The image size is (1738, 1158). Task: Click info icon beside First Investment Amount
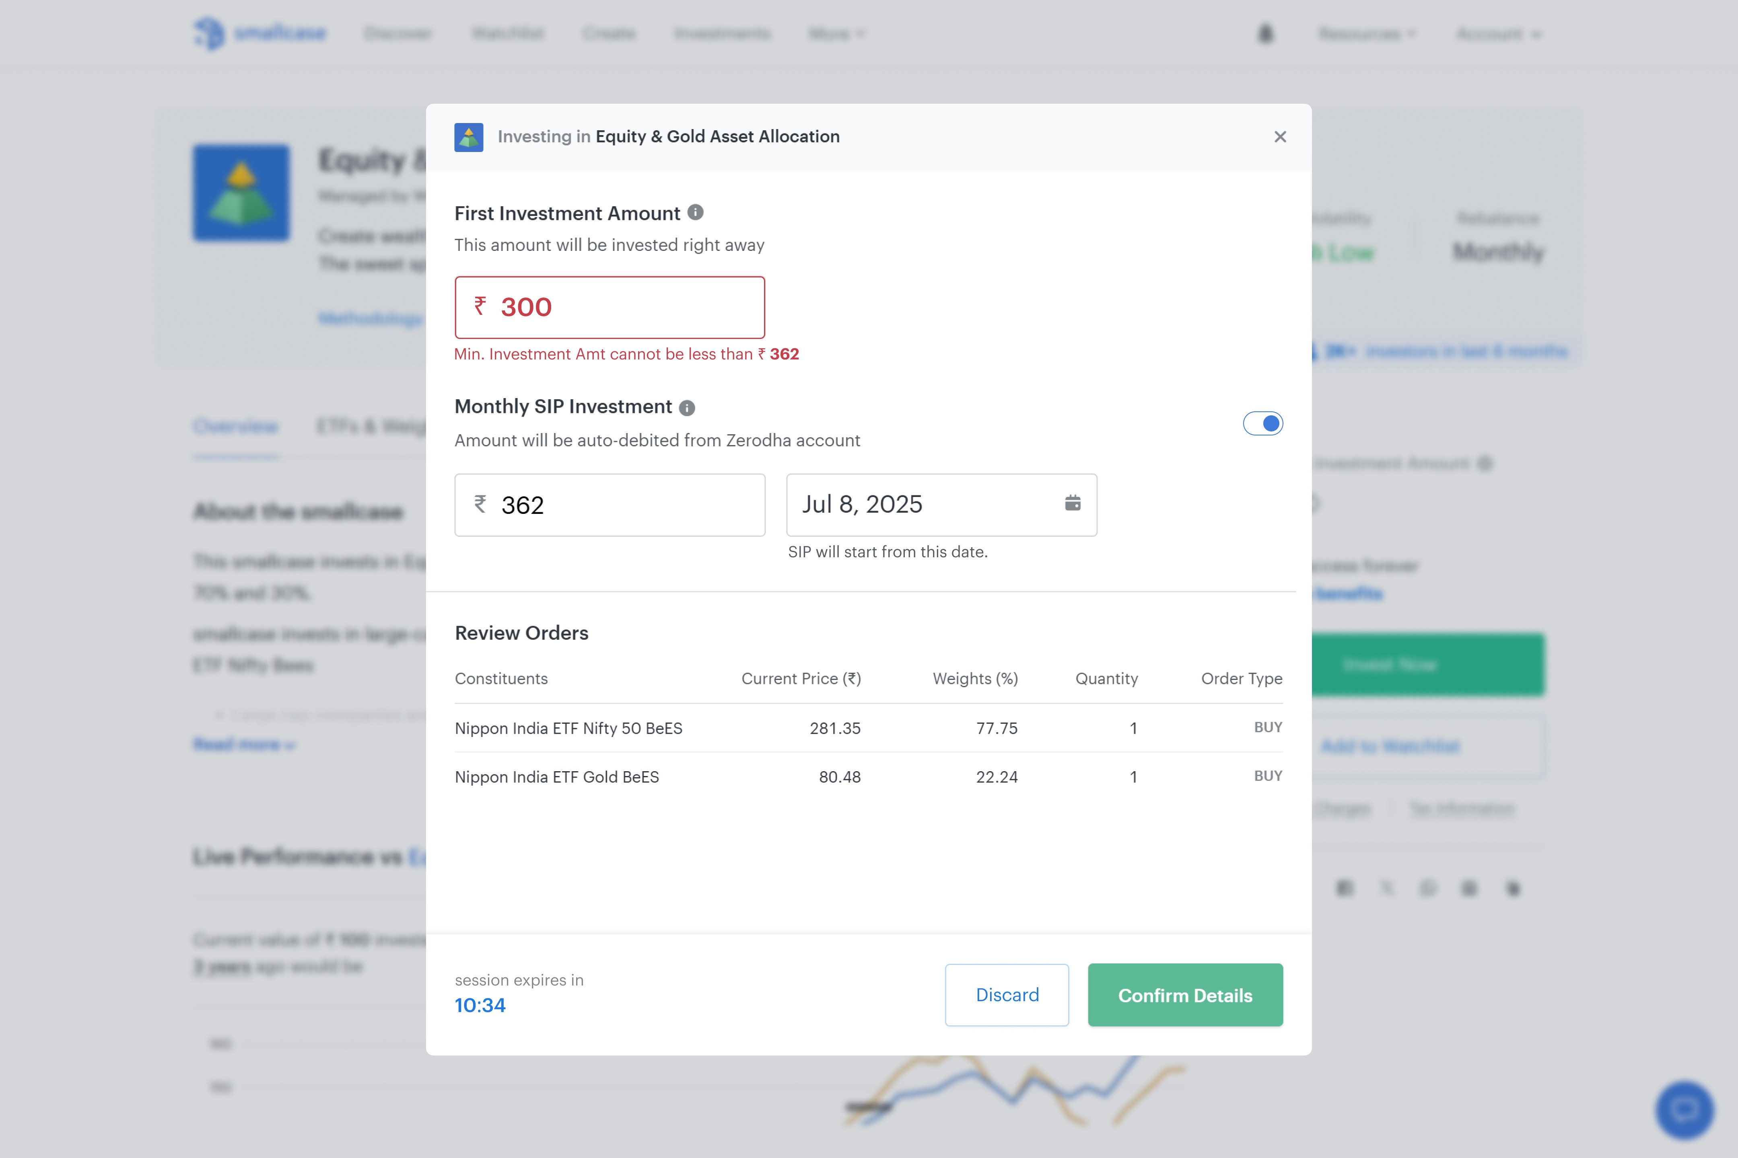click(695, 213)
